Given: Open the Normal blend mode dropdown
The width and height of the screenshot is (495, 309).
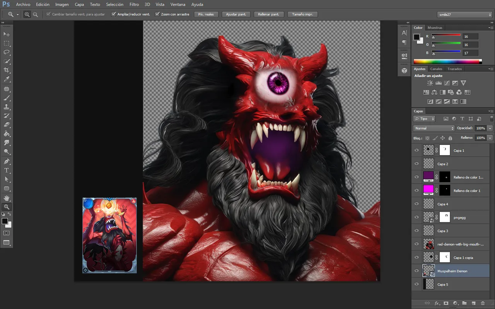Looking at the screenshot, I should 434,128.
